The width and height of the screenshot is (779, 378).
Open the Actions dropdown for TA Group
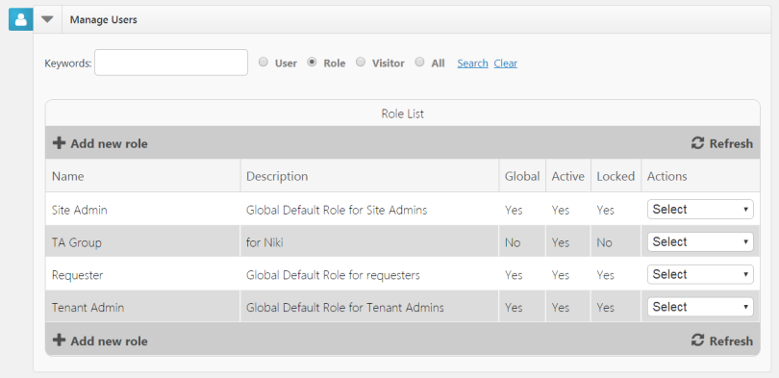click(700, 241)
